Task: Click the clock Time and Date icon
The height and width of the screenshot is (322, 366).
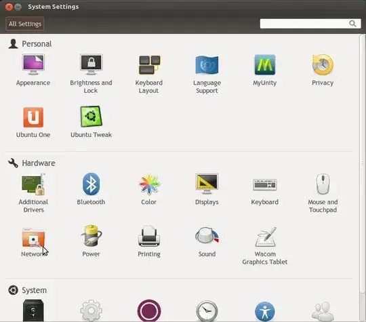Action: pos(207,311)
